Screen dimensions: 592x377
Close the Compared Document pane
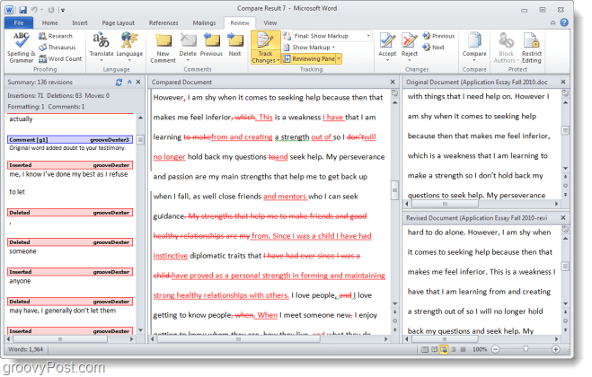pos(393,82)
